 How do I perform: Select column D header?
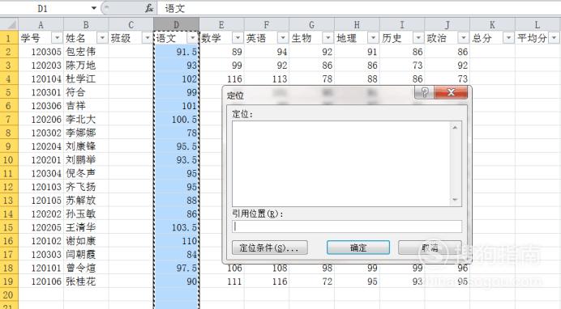tap(176, 24)
